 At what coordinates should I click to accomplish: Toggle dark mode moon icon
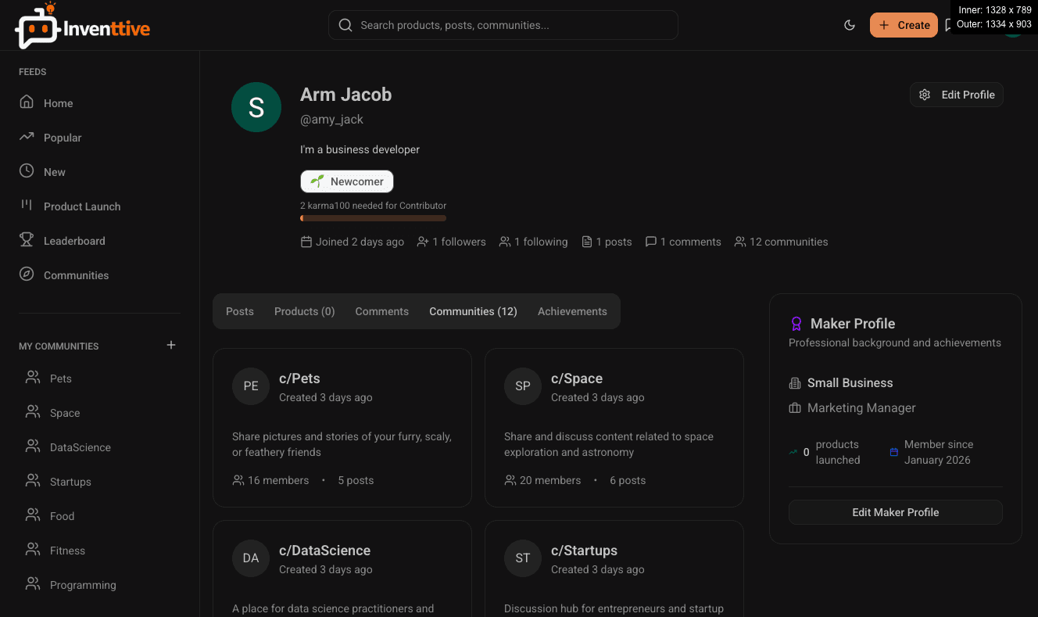coord(850,25)
